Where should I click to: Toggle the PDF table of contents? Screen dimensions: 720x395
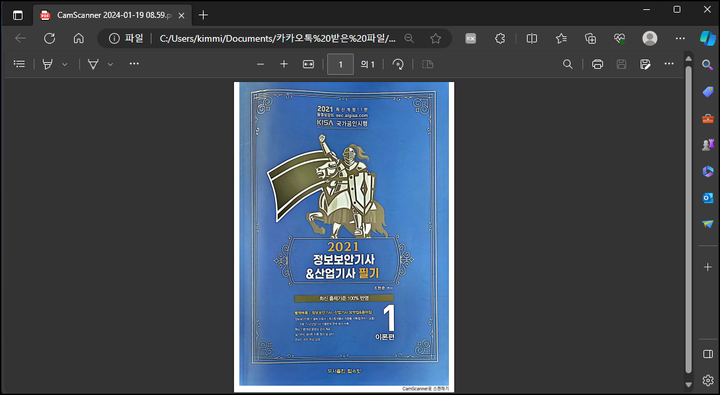(19, 64)
